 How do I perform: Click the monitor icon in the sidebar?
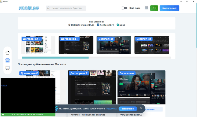[8, 68]
